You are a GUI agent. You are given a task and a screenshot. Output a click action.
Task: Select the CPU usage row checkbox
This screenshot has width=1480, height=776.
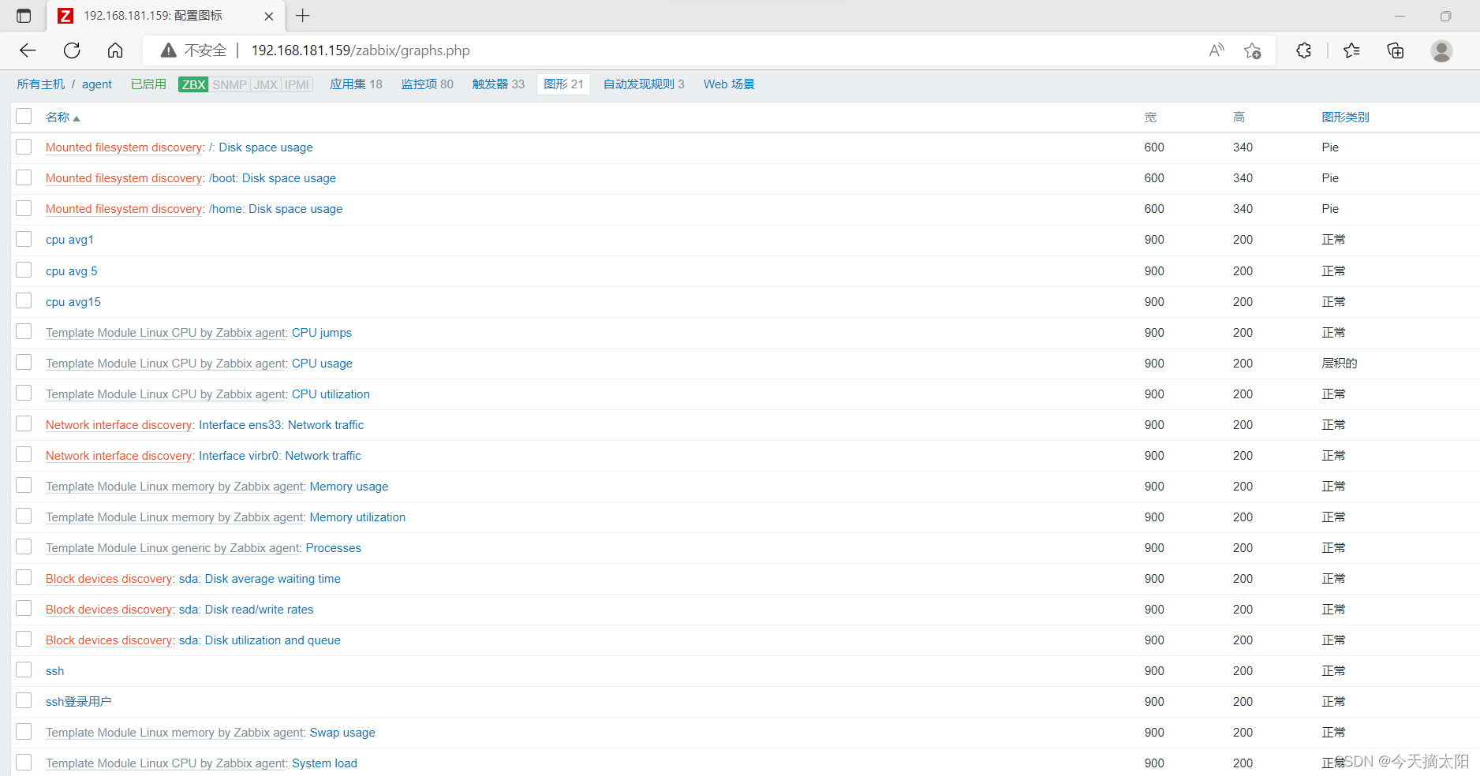[24, 362]
